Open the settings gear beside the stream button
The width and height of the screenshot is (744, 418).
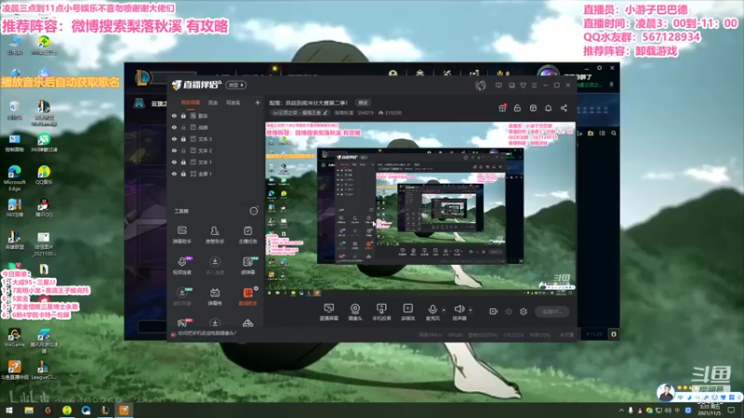[x=524, y=311]
